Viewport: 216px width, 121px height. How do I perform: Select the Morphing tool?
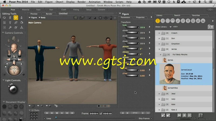(x=16, y=27)
